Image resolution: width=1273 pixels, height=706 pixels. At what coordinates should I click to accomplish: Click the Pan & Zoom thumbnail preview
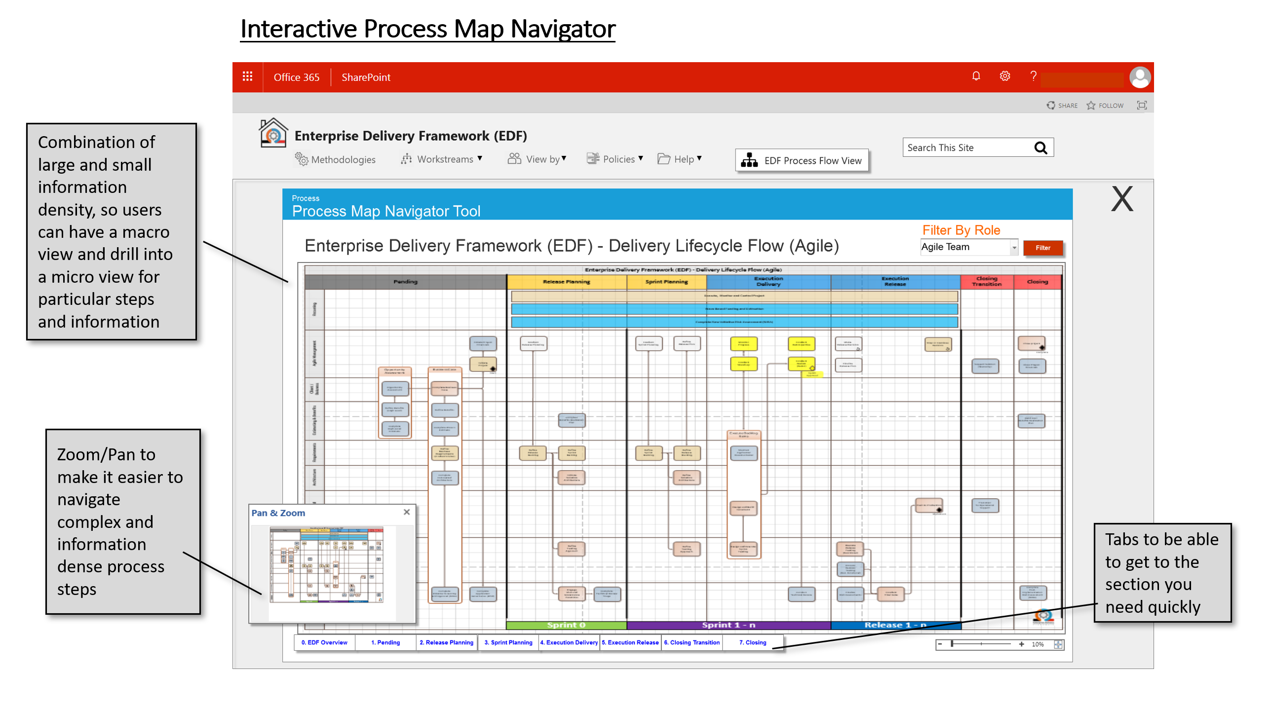[327, 565]
